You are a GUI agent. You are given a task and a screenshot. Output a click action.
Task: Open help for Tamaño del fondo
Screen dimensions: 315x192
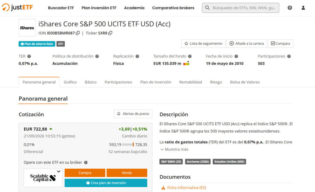[190, 56]
